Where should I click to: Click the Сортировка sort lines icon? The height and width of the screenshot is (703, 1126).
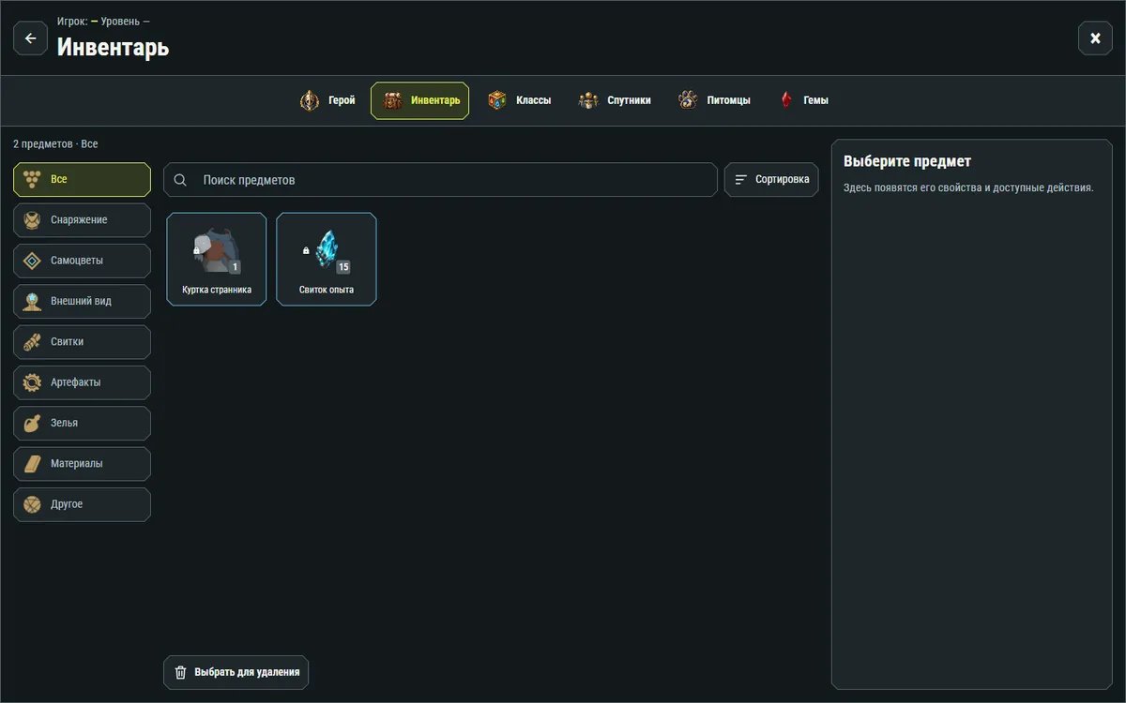pyautogui.click(x=741, y=180)
